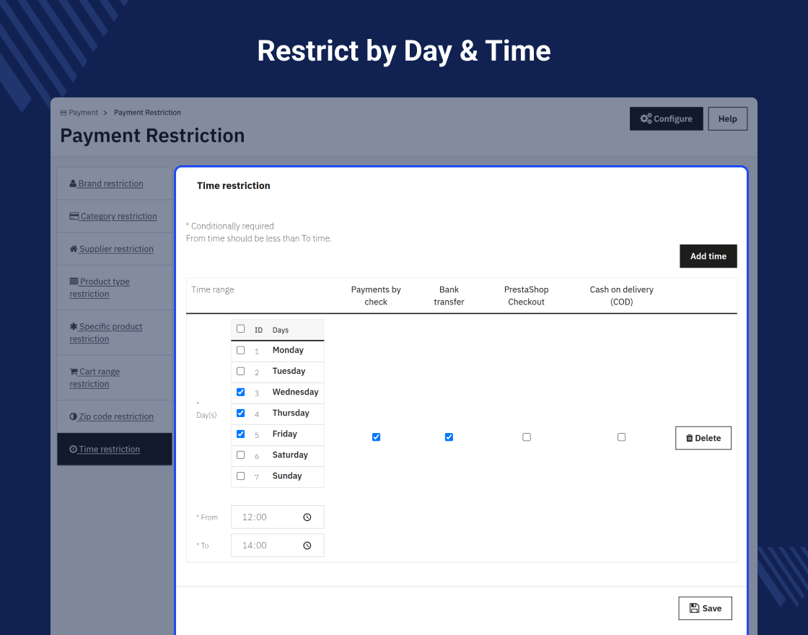
Task: Uncheck the Friday checkbox
Action: pyautogui.click(x=241, y=434)
